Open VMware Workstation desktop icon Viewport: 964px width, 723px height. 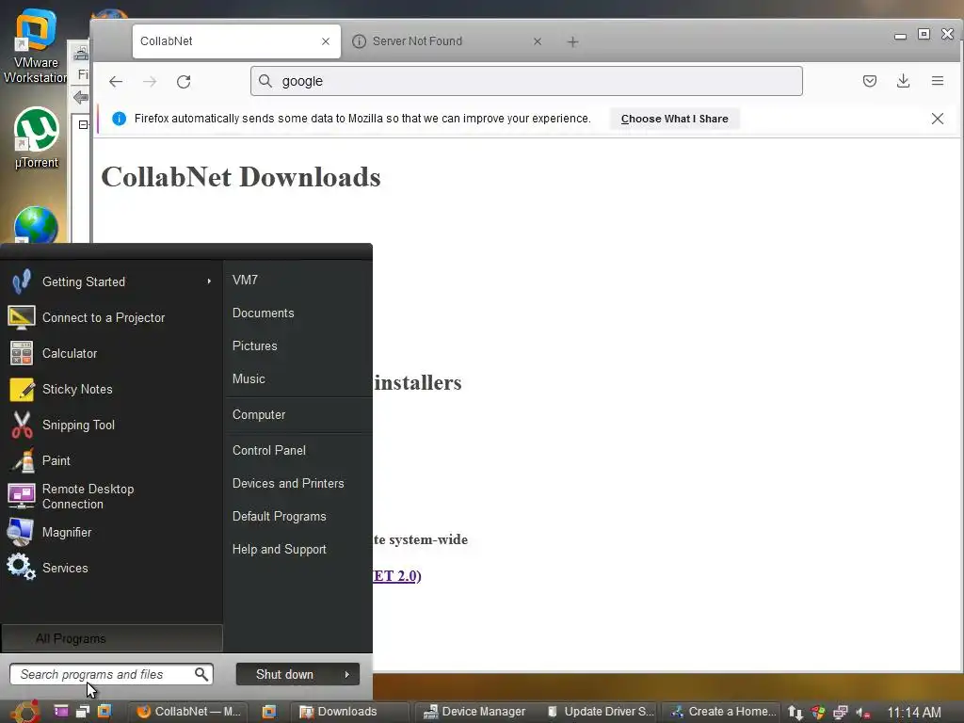[x=36, y=45]
